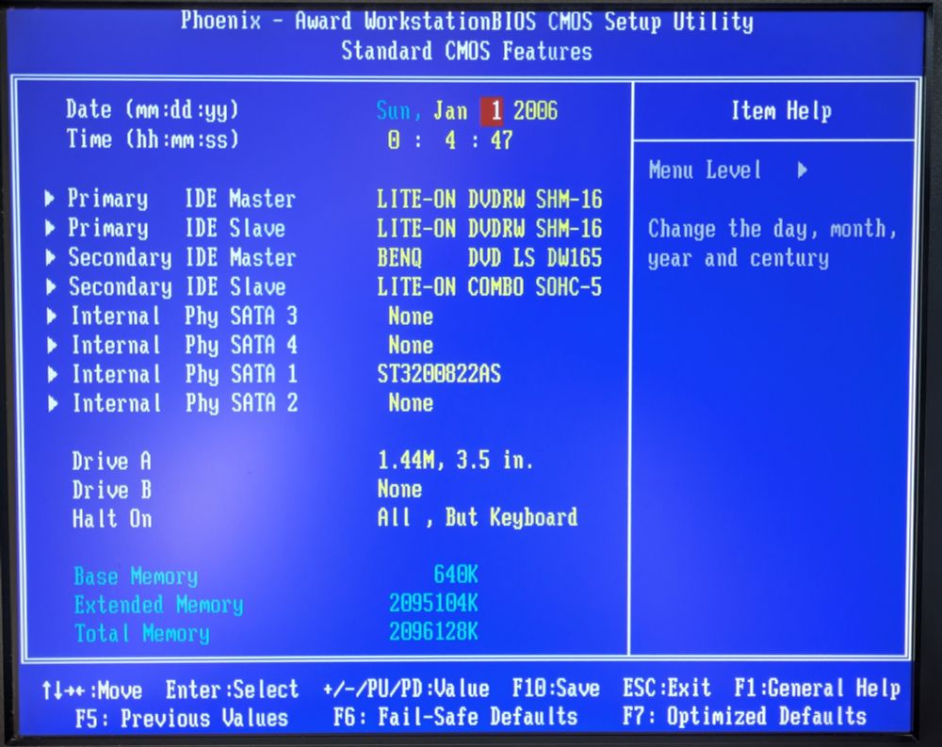Open the 'Internal Phy SATA 2' entry
Image resolution: width=942 pixels, height=747 pixels.
point(185,403)
